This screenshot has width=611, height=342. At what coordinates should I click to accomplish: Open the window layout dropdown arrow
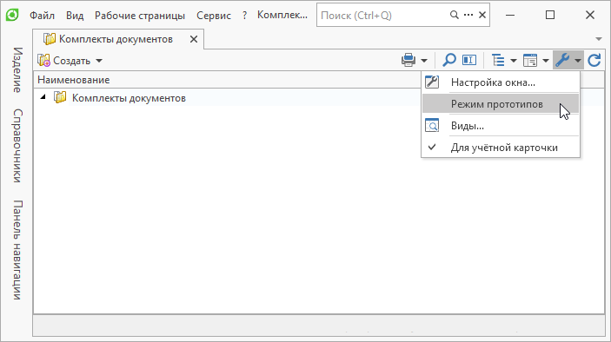pyautogui.click(x=546, y=61)
